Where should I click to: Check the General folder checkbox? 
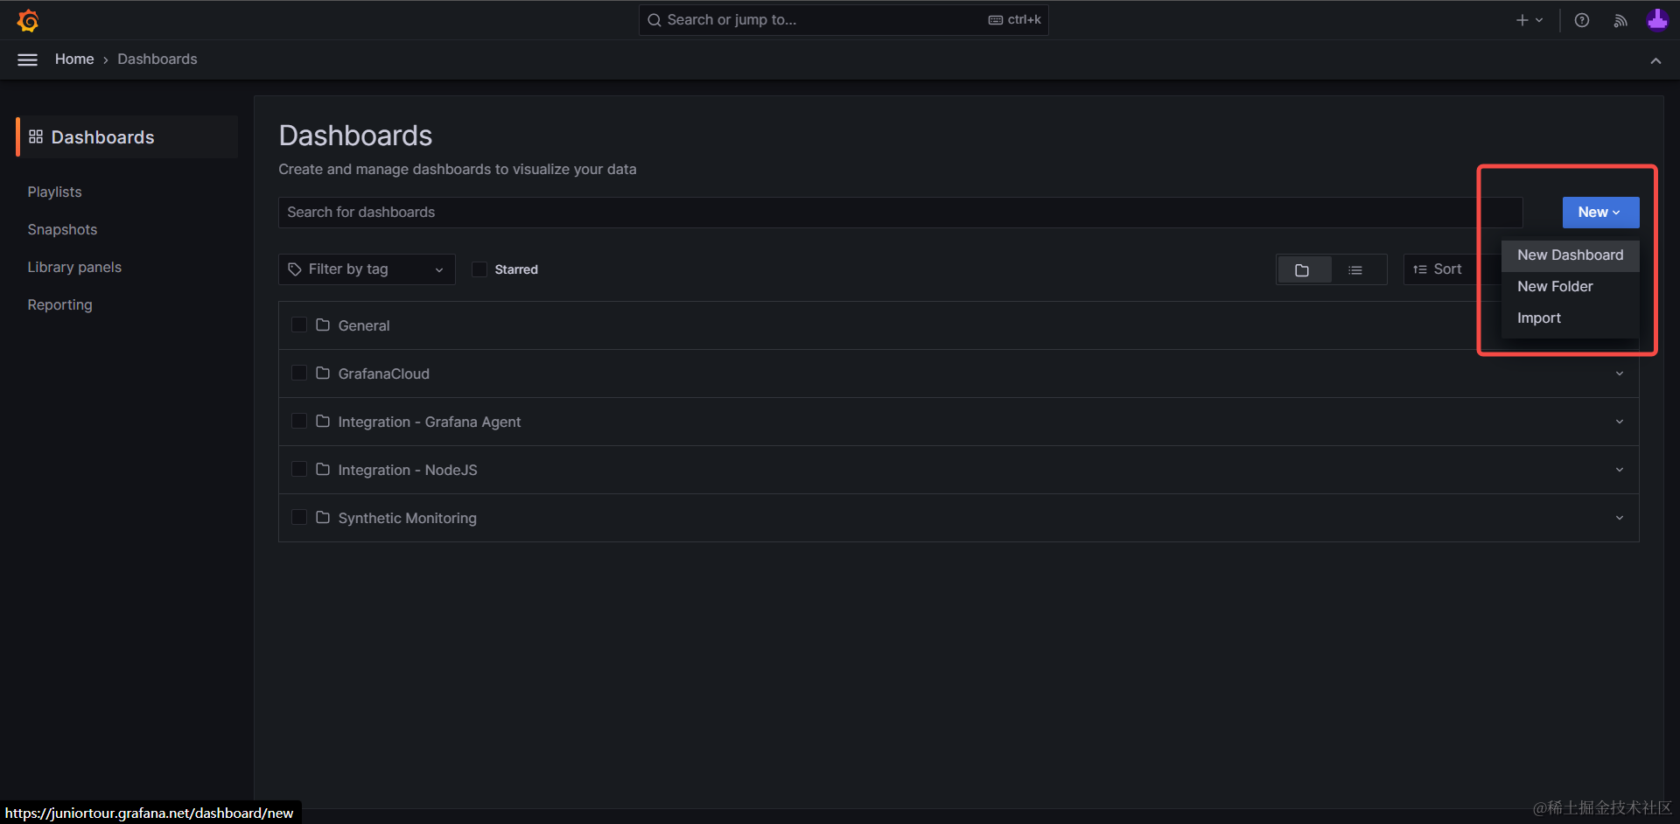299,325
